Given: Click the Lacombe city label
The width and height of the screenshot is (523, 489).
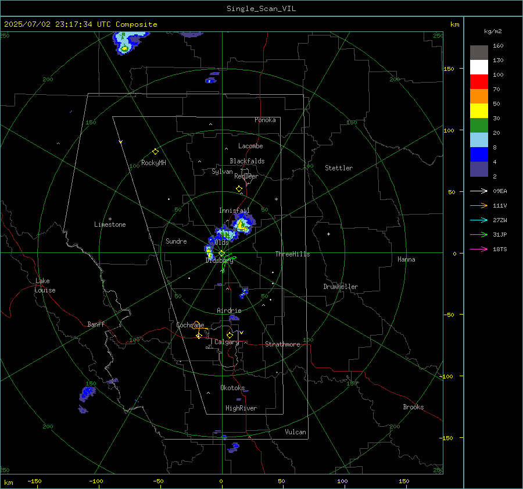Looking at the screenshot, I should (250, 146).
